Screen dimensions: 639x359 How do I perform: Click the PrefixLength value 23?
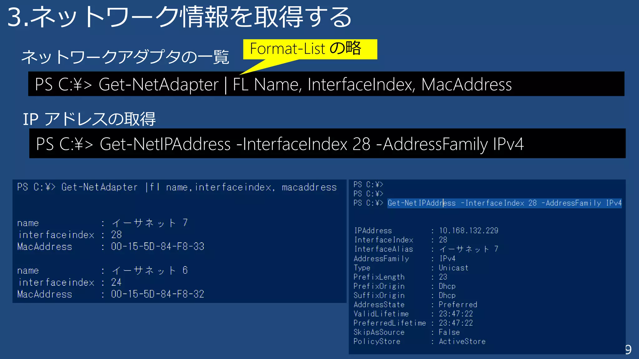coord(443,277)
